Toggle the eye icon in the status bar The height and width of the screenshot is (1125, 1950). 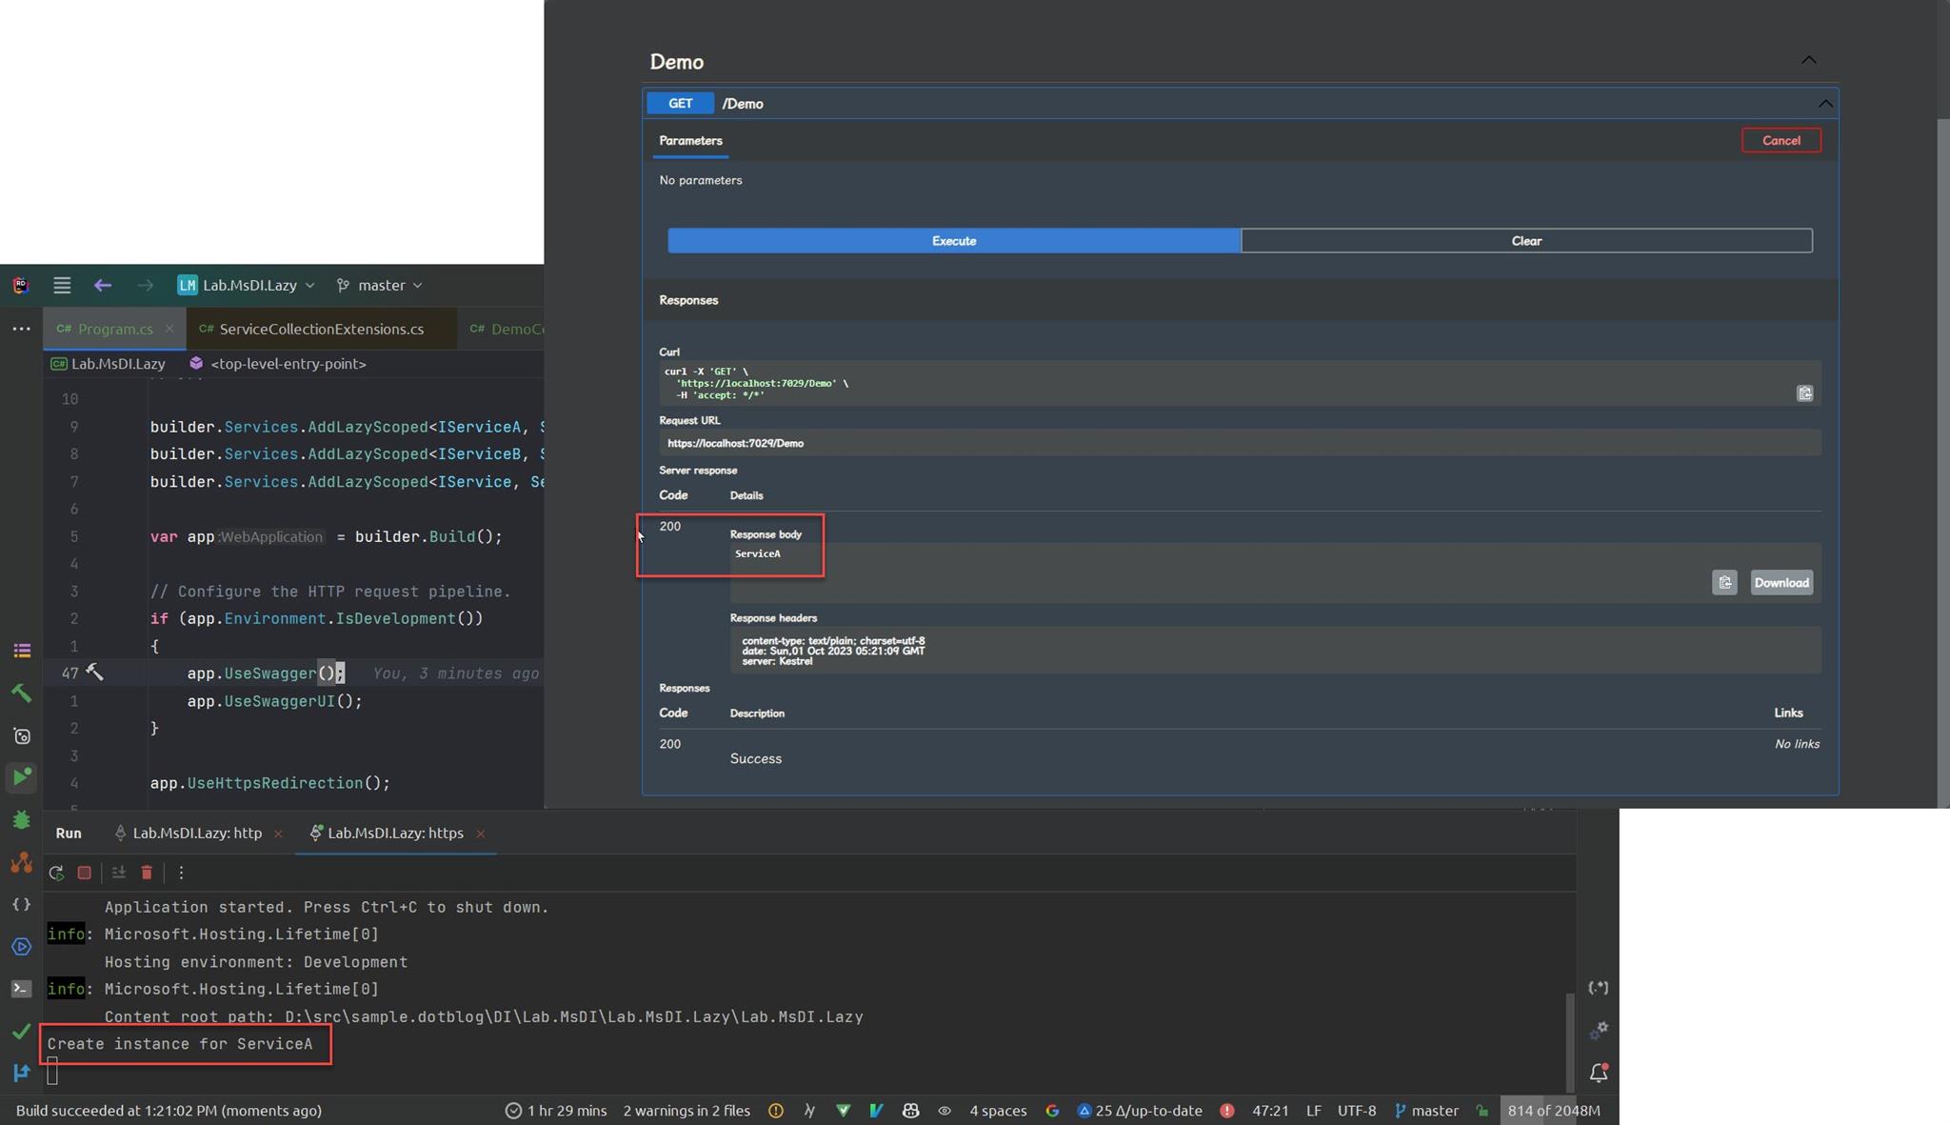click(x=944, y=1110)
